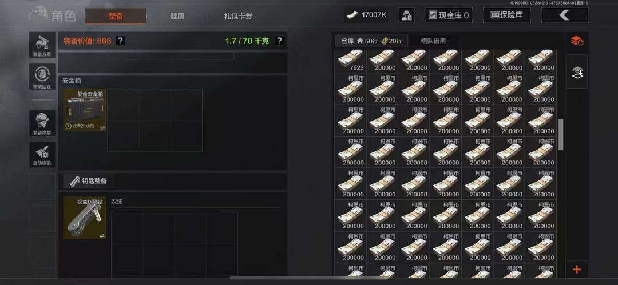This screenshot has width=618, height=285.
Task: Click the stack items icon beside the warehouse
Action: click(x=577, y=71)
